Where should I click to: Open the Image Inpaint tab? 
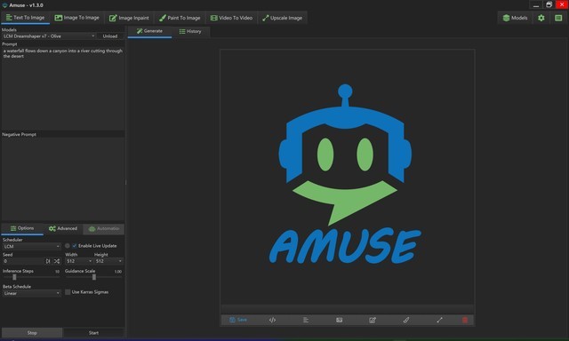point(129,18)
